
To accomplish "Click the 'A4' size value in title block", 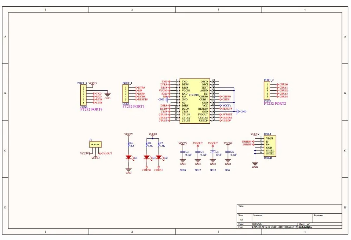I will coord(241,220).
